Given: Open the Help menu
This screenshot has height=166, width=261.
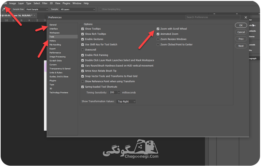Looking at the screenshot, I should click(86, 3).
